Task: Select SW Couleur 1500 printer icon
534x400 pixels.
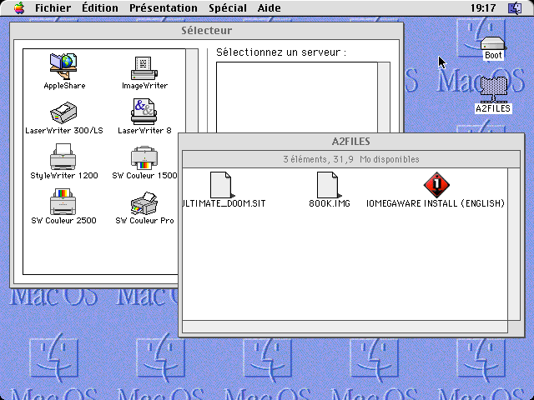Action: point(144,157)
